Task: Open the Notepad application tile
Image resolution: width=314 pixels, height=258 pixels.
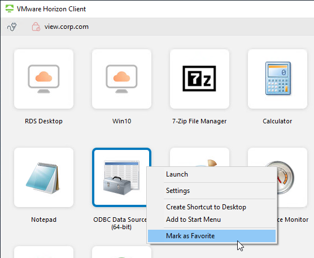Action: click(43, 177)
